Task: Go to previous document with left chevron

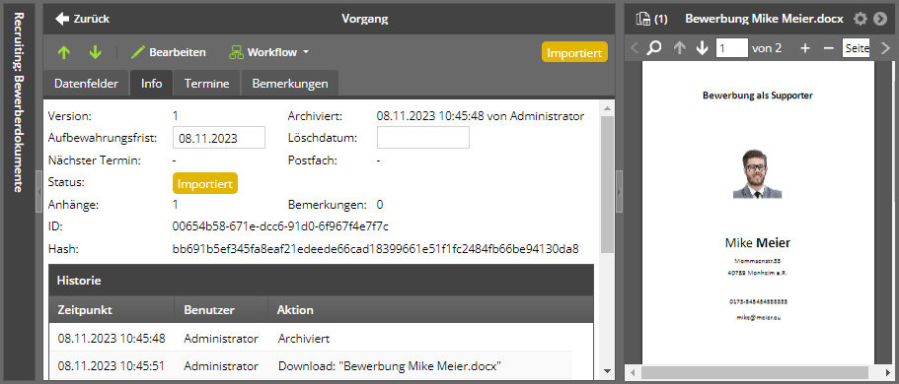Action: pyautogui.click(x=635, y=48)
